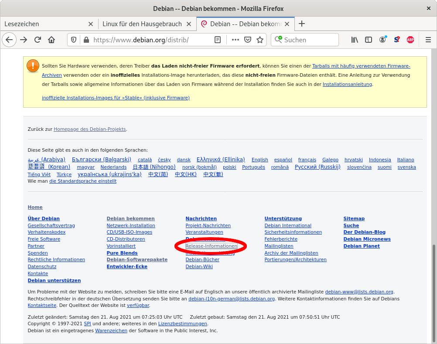
Task: Open Debian-Bücher link
Action: (203, 259)
